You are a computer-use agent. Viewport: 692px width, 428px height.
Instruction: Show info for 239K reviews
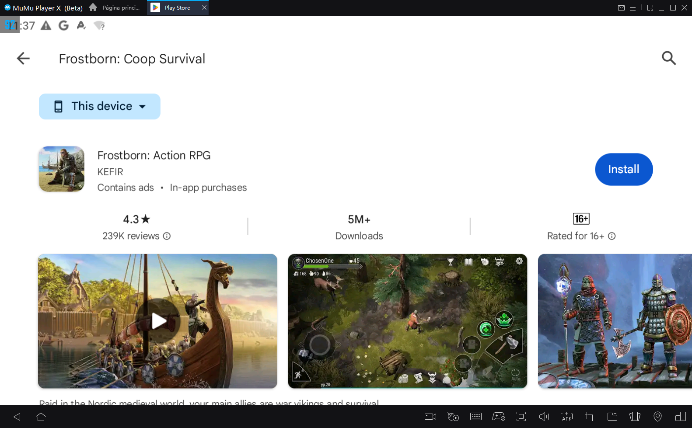click(167, 236)
